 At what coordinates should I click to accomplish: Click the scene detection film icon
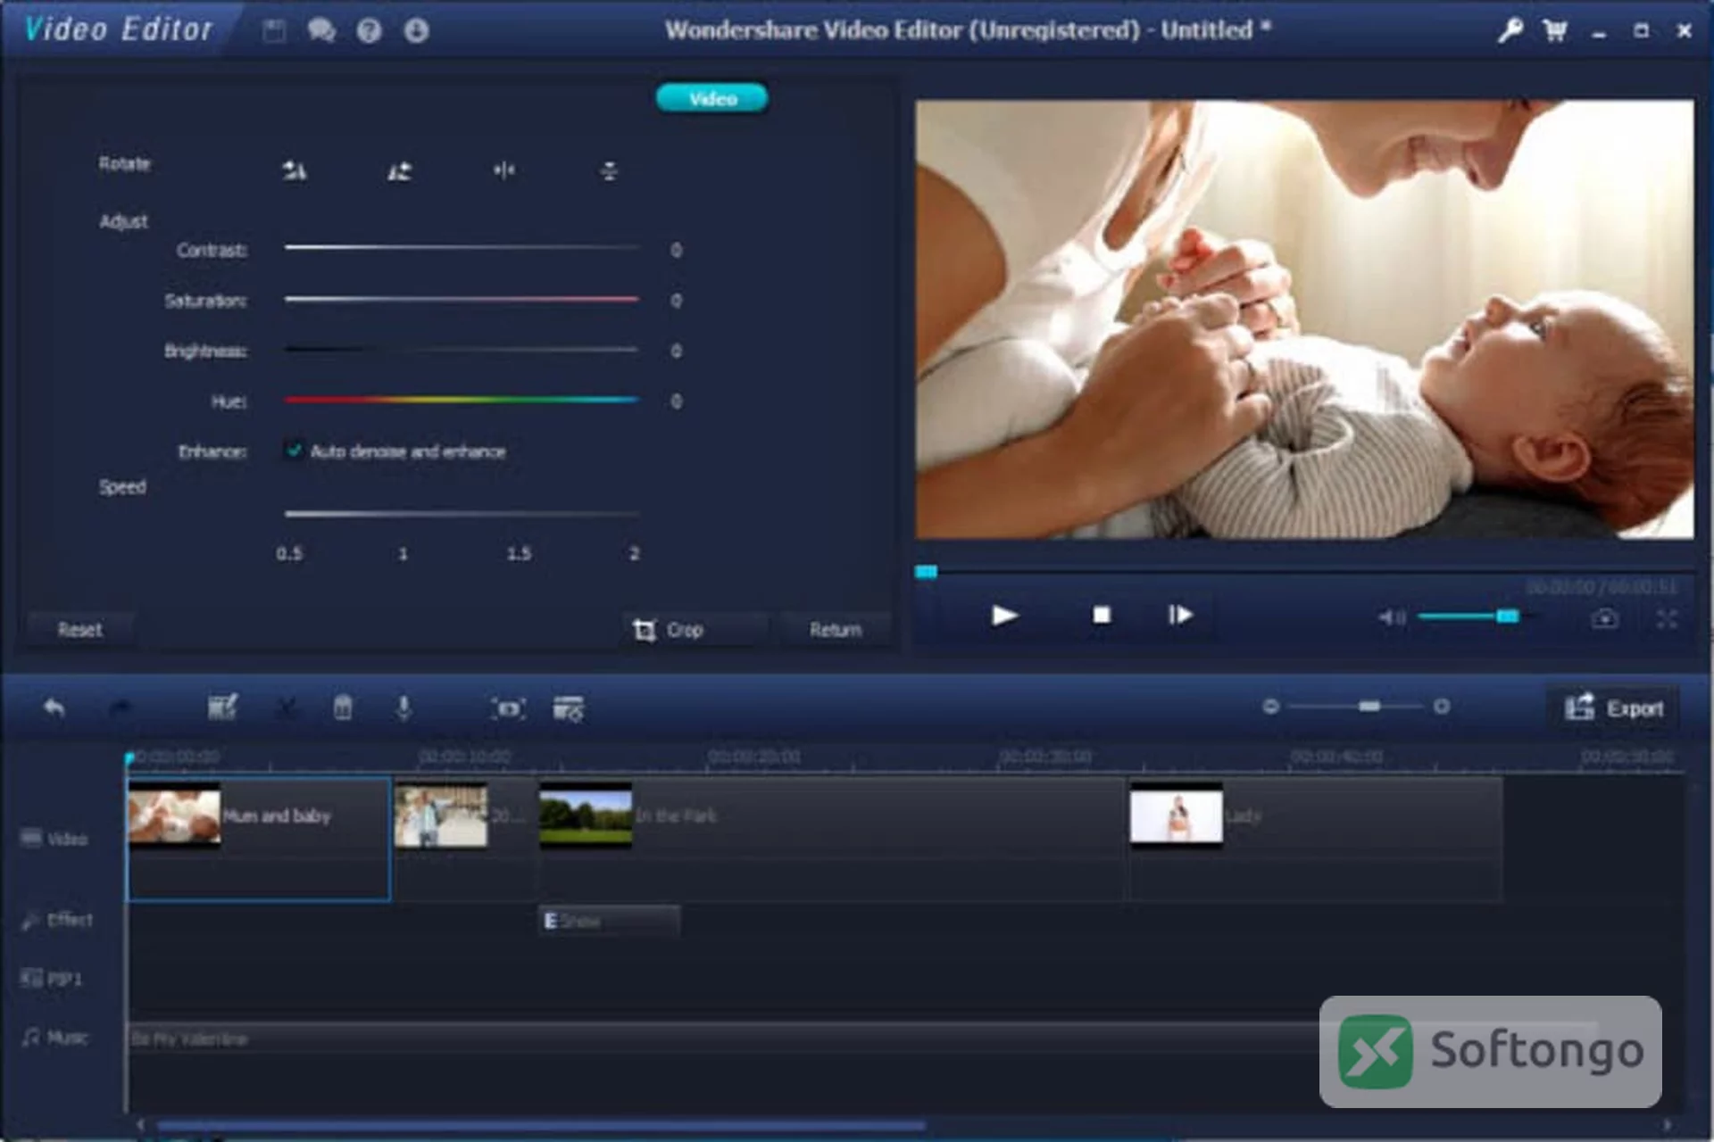point(569,708)
